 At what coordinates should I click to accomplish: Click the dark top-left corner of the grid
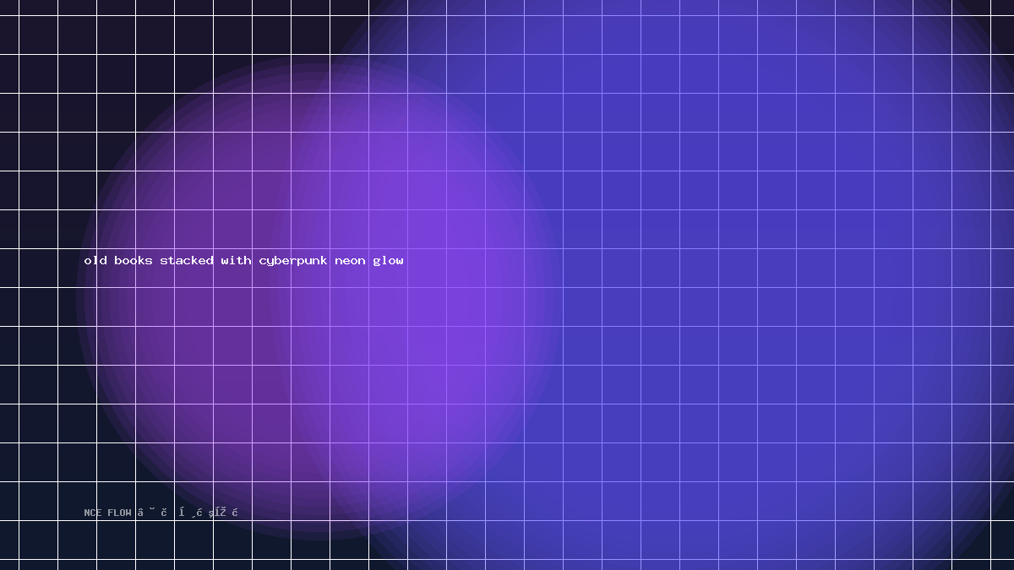[x=25, y=25]
